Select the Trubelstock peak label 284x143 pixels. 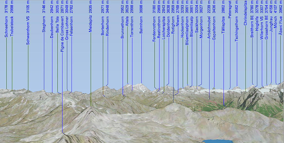point(12,26)
